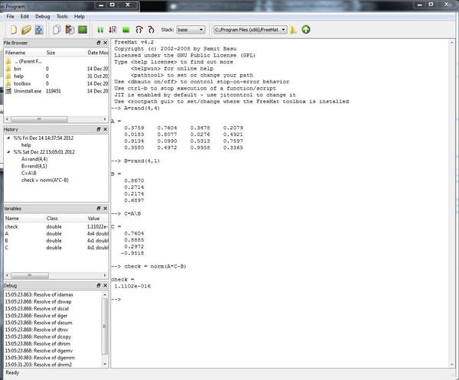Screen dimensions: 459x380
Task: Select 'Resolve of idamax' debug entry
Action: 39,294
